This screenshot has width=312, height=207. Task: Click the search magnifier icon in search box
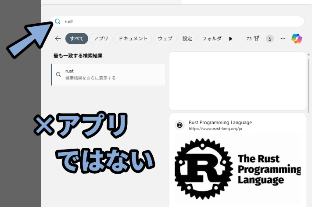(57, 21)
